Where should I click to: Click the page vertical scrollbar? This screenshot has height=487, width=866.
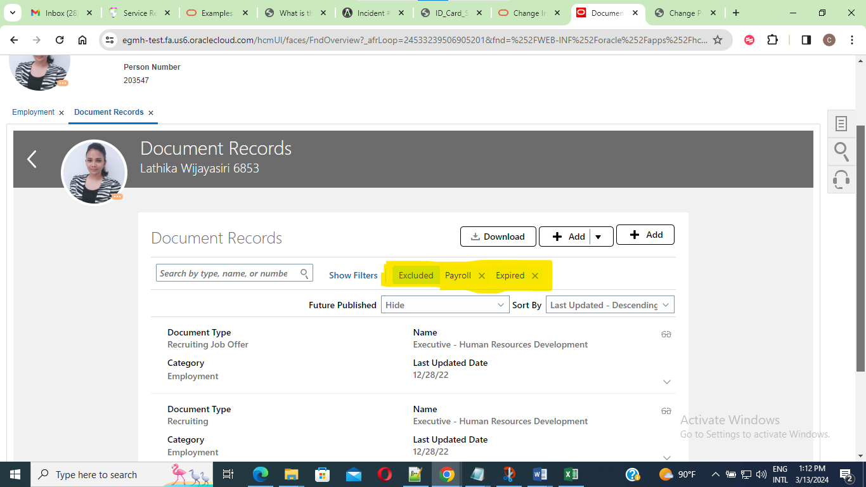coord(860,249)
